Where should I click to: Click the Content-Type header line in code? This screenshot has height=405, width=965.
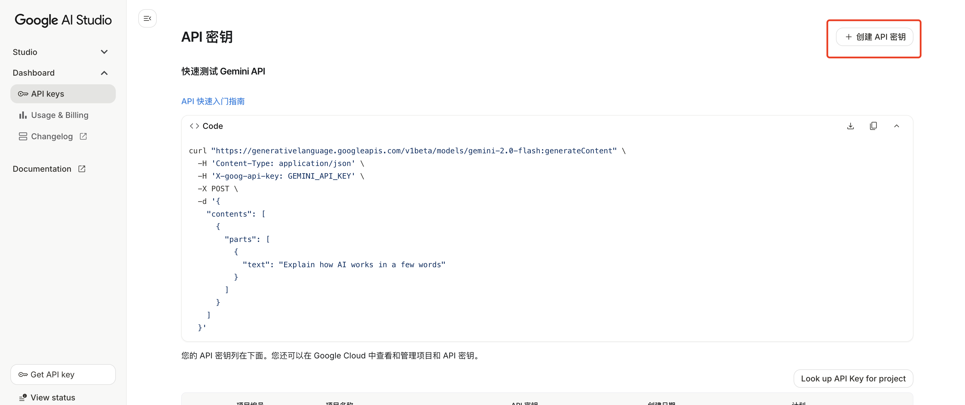click(281, 163)
